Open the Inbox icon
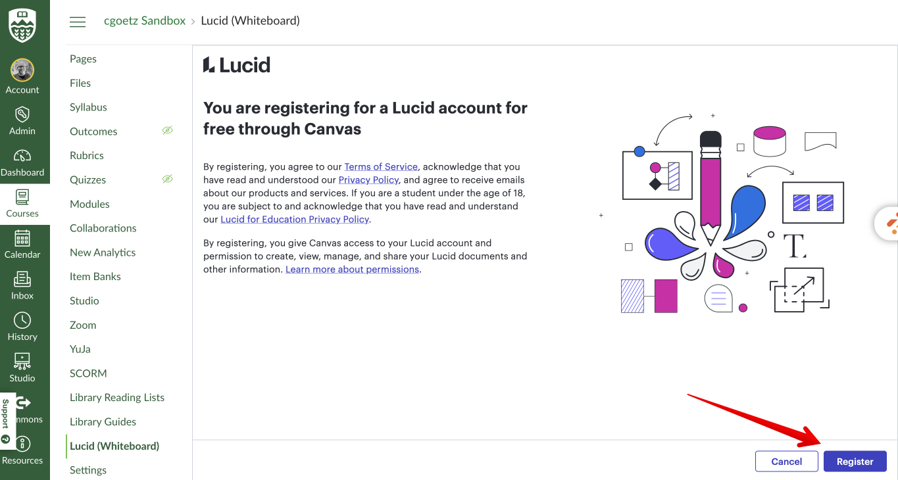This screenshot has height=480, width=898. 22,279
